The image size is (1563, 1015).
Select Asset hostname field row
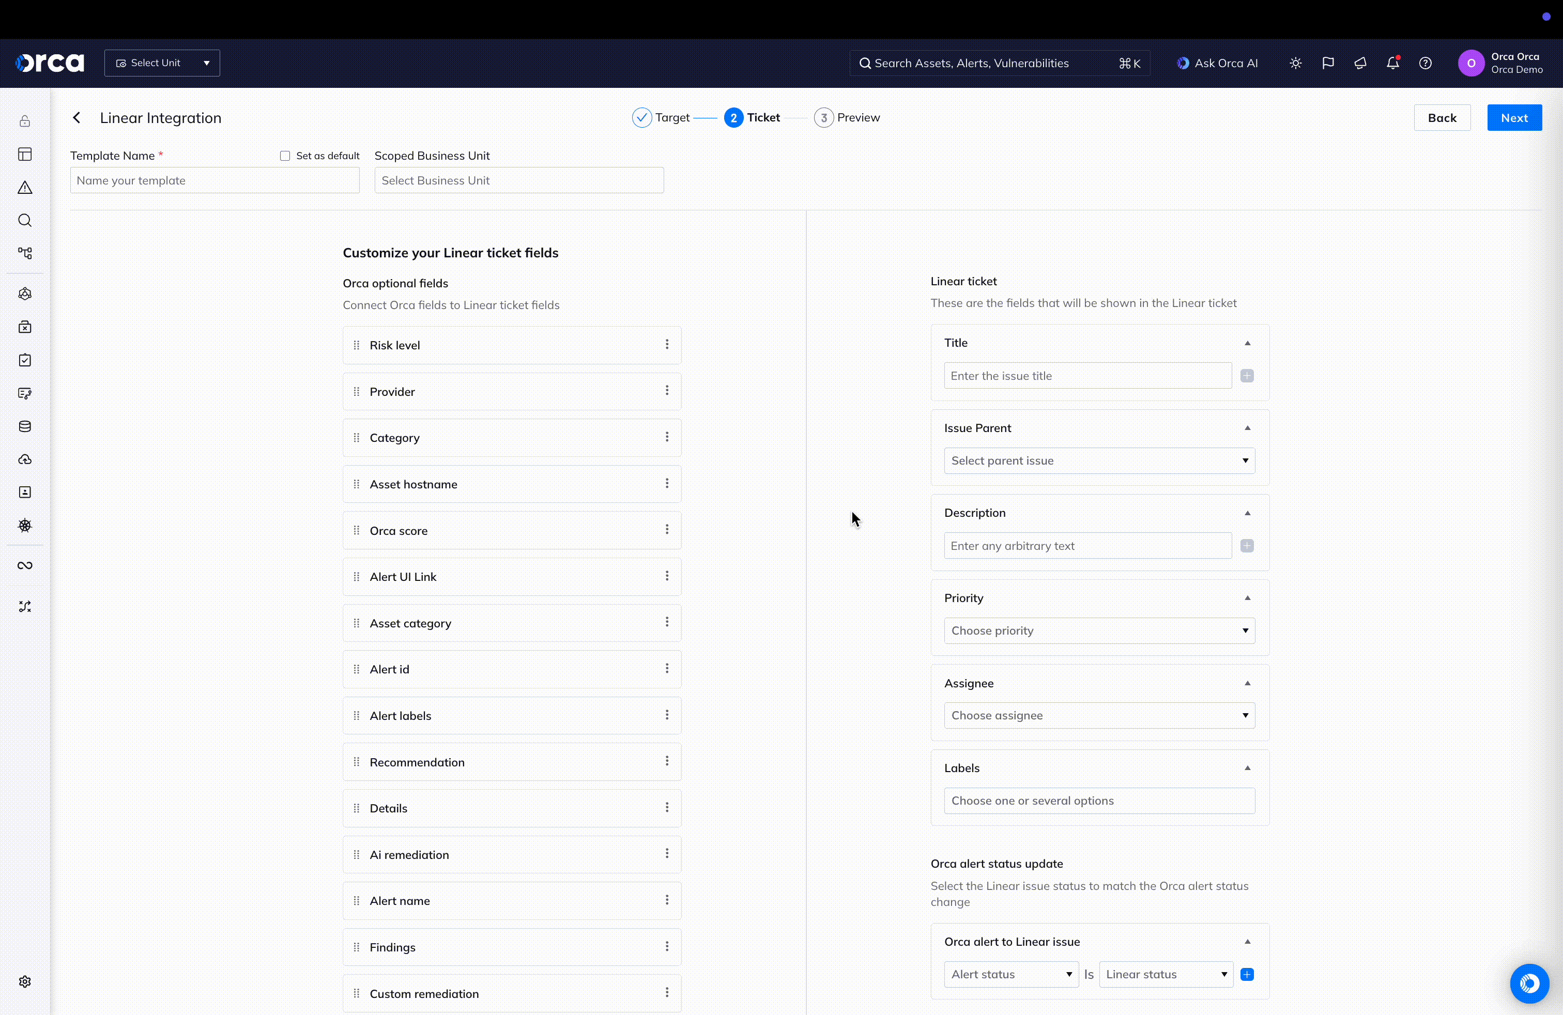point(512,485)
